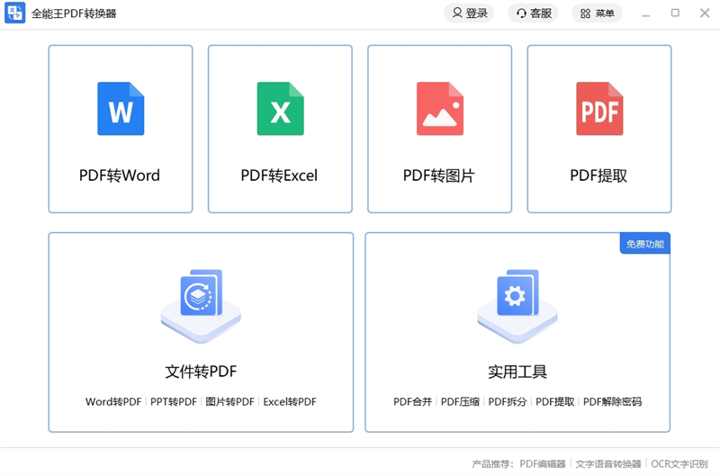
Task: Choose Word转PDF conversion
Action: (113, 401)
